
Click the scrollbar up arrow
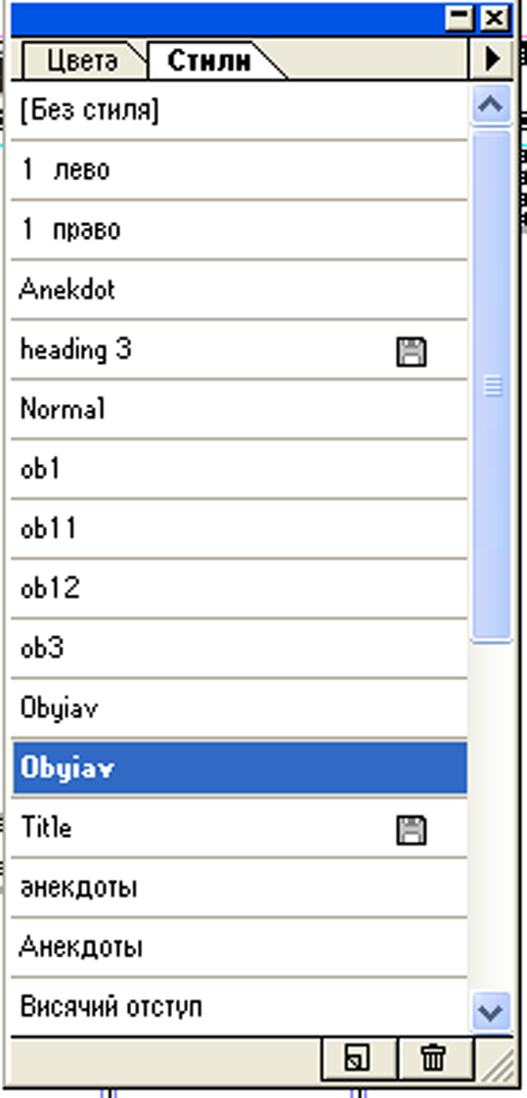pos(491,105)
